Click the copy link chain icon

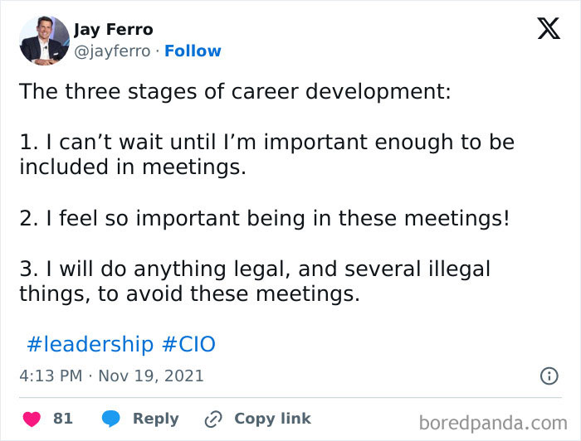click(x=213, y=419)
